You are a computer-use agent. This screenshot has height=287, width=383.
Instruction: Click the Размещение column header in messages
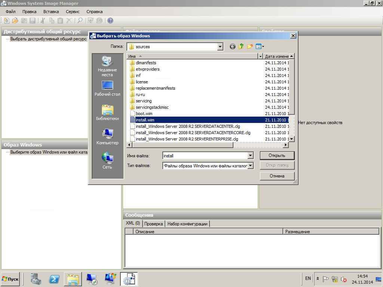click(x=331, y=232)
